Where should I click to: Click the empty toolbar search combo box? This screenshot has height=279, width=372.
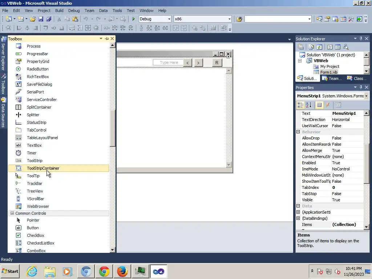click(x=278, y=19)
